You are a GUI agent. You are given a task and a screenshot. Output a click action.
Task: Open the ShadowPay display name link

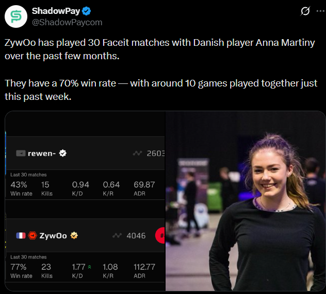[53, 11]
